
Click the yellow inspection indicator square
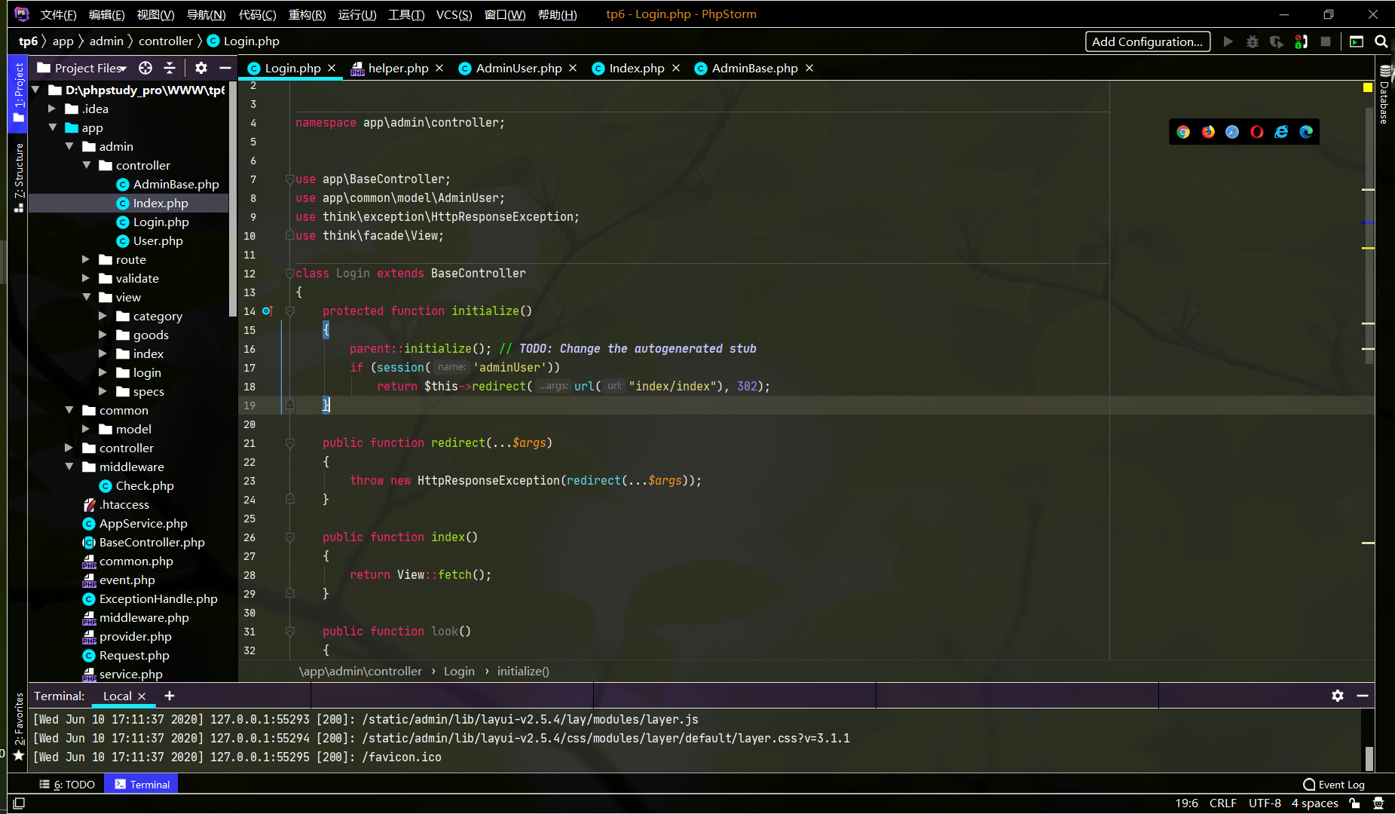(x=1368, y=87)
